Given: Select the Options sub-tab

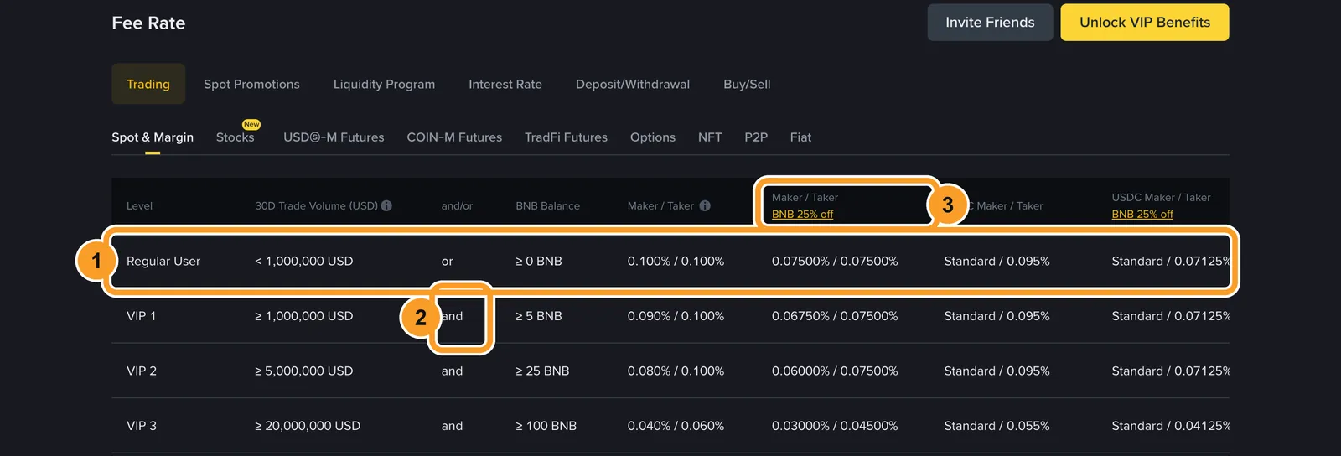Looking at the screenshot, I should point(653,137).
